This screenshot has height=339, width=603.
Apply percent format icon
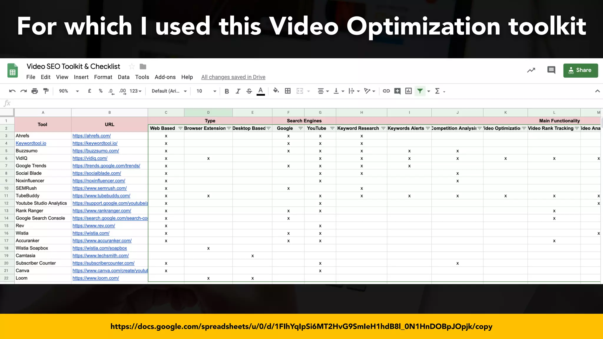(x=101, y=91)
